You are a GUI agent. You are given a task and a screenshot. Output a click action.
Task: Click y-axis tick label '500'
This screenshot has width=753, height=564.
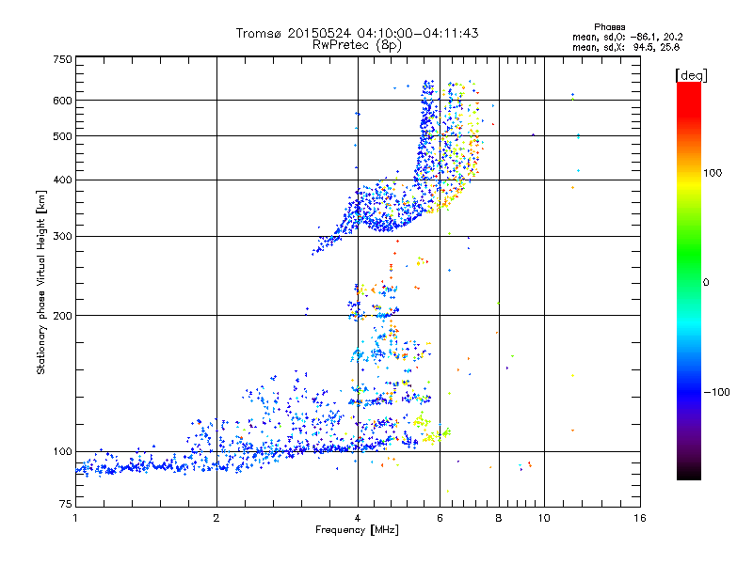[62, 136]
